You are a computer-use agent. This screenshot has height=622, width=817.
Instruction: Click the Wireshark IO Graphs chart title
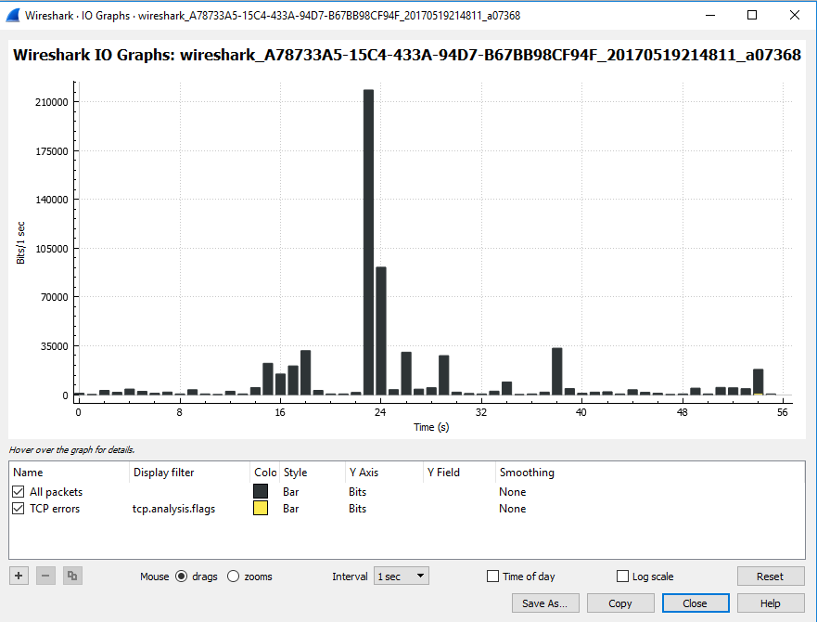(407, 55)
